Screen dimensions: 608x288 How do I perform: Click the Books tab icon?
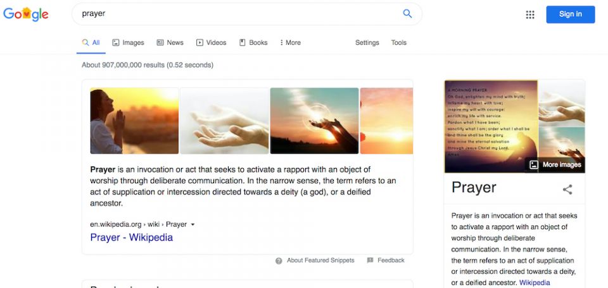pos(243,42)
